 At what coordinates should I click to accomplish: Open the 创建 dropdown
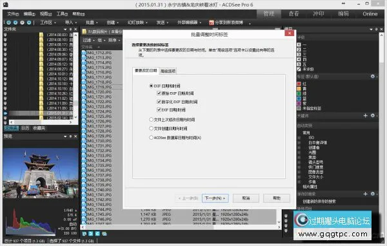(112, 23)
